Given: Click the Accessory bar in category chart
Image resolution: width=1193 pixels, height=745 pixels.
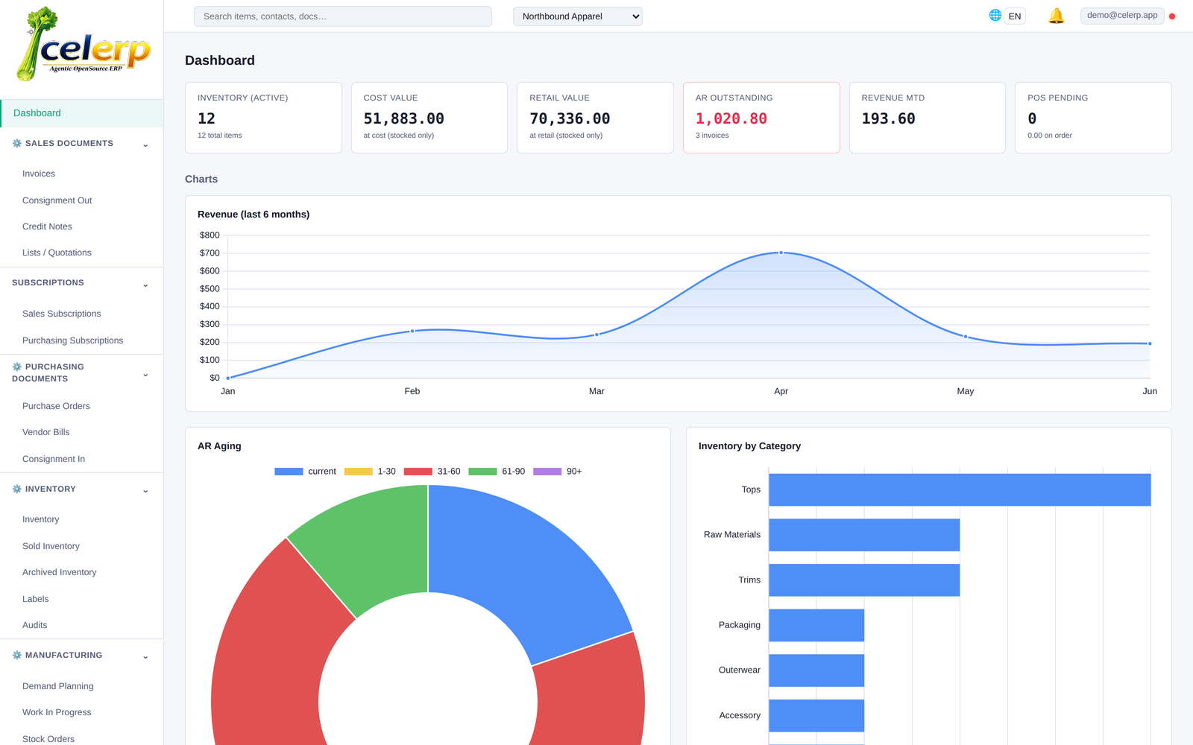Looking at the screenshot, I should coord(816,715).
